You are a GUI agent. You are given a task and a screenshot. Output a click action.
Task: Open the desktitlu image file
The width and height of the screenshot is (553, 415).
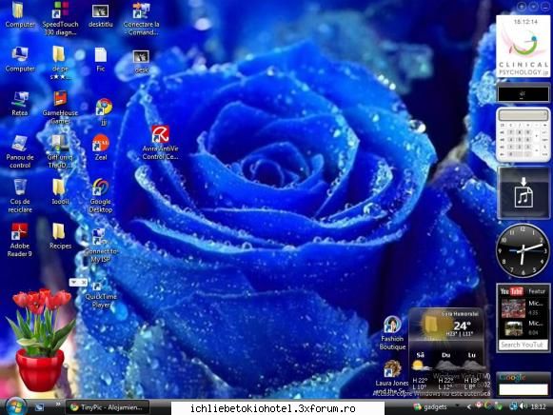click(x=101, y=16)
